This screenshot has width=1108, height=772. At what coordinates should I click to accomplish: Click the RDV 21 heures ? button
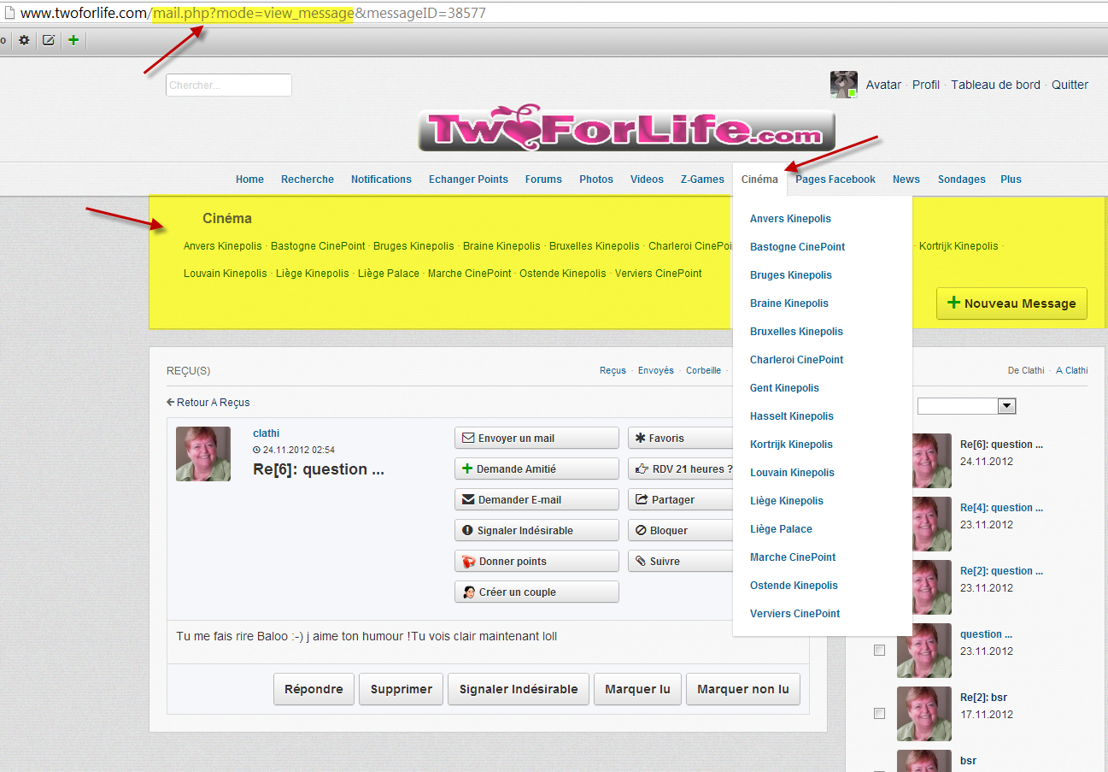point(680,469)
